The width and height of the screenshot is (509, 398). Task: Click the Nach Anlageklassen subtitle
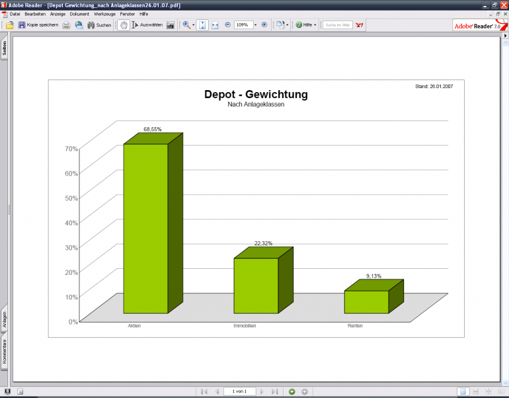[x=256, y=105]
